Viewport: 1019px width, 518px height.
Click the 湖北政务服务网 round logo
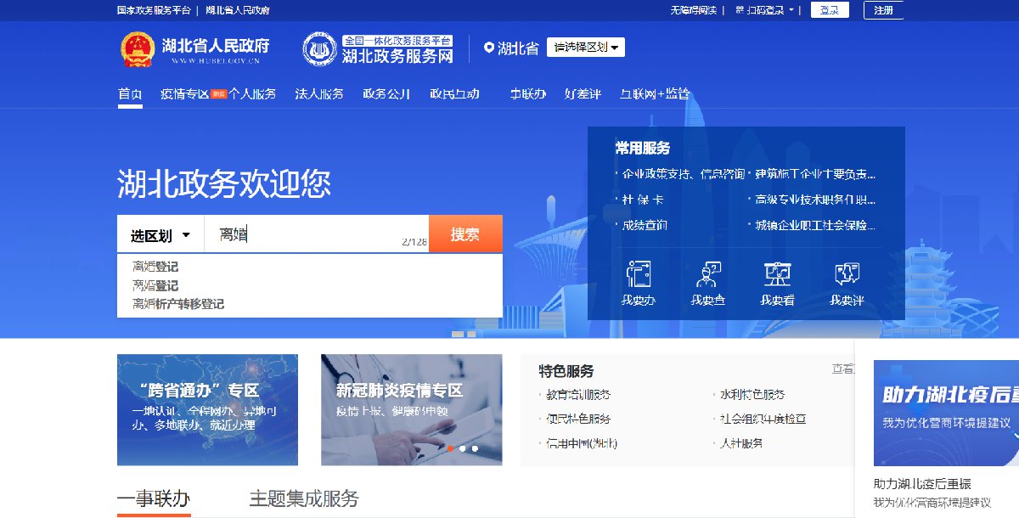(x=319, y=48)
